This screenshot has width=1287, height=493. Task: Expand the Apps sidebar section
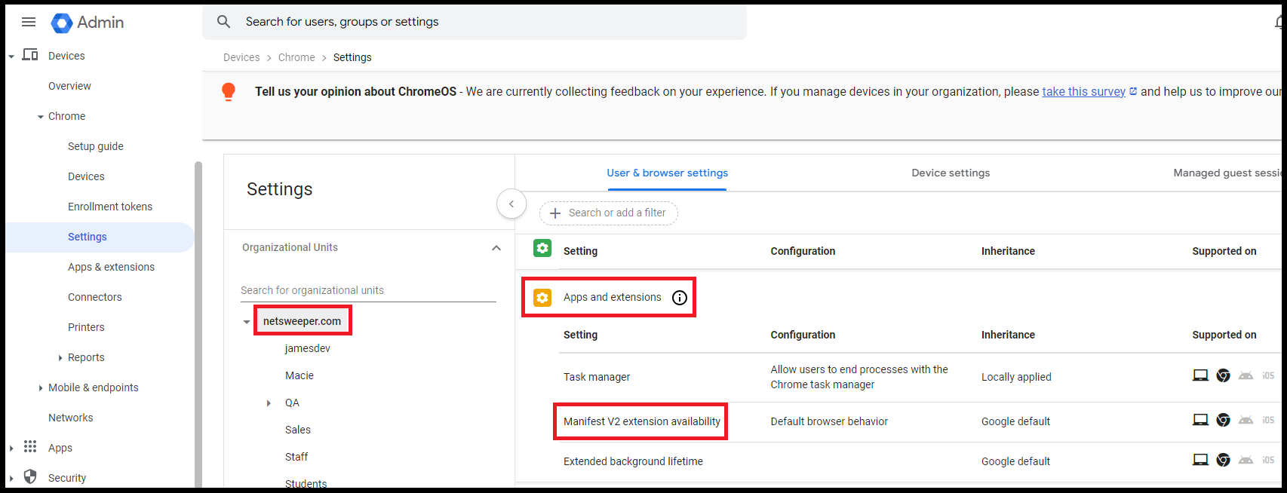11,449
